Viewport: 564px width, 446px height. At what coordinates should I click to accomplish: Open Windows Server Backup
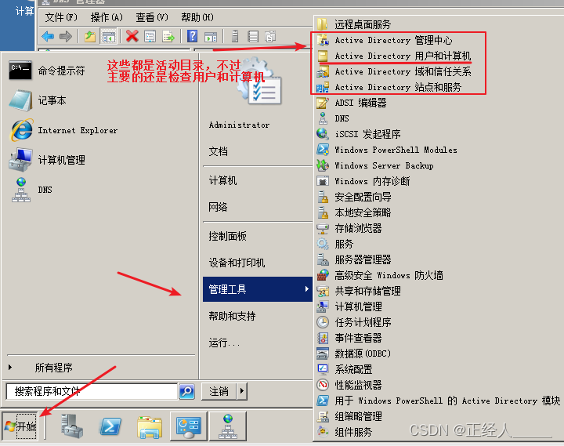(374, 165)
